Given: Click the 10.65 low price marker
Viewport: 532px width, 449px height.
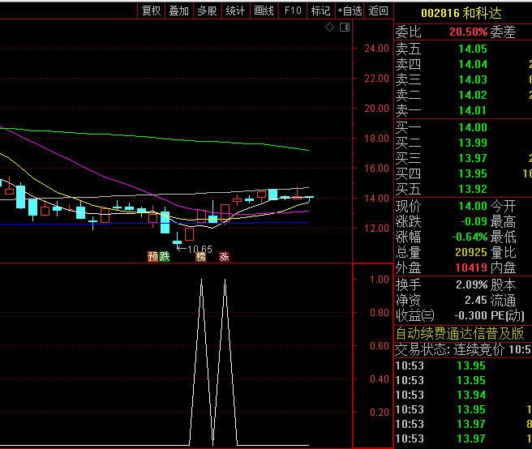Looking at the screenshot, I should pos(199,249).
